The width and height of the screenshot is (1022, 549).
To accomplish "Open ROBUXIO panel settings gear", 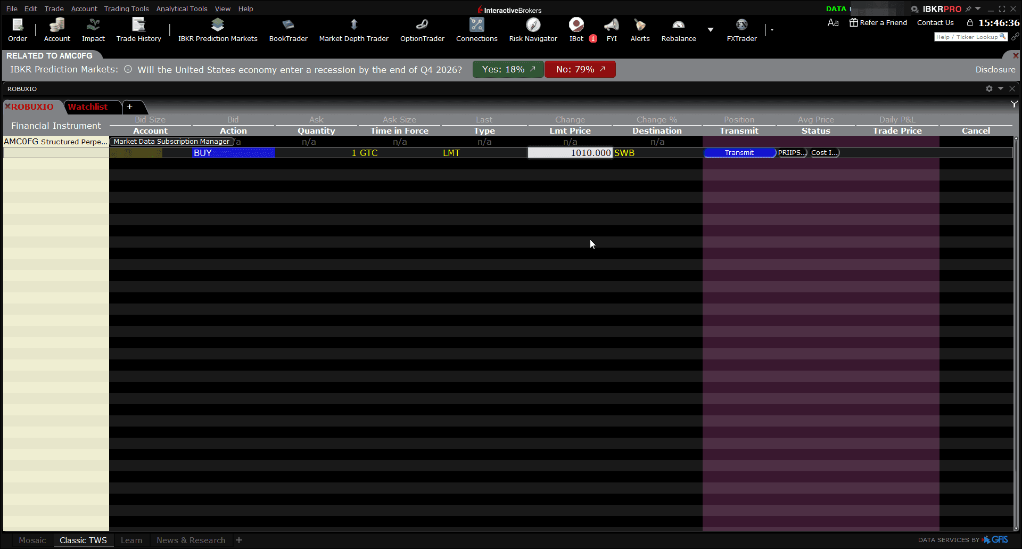I will 989,89.
